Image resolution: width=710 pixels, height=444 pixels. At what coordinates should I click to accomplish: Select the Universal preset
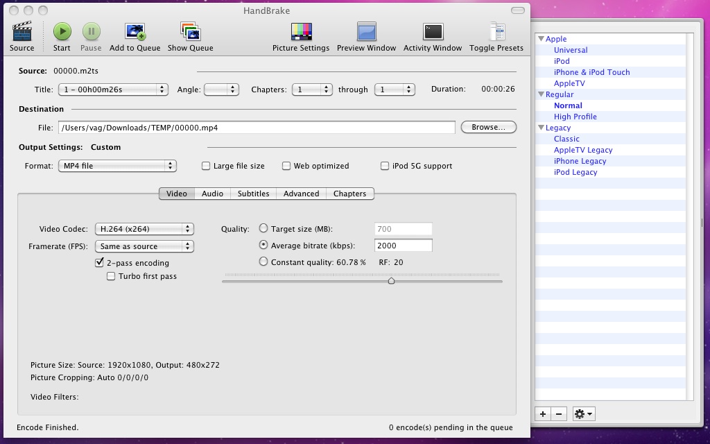[571, 50]
